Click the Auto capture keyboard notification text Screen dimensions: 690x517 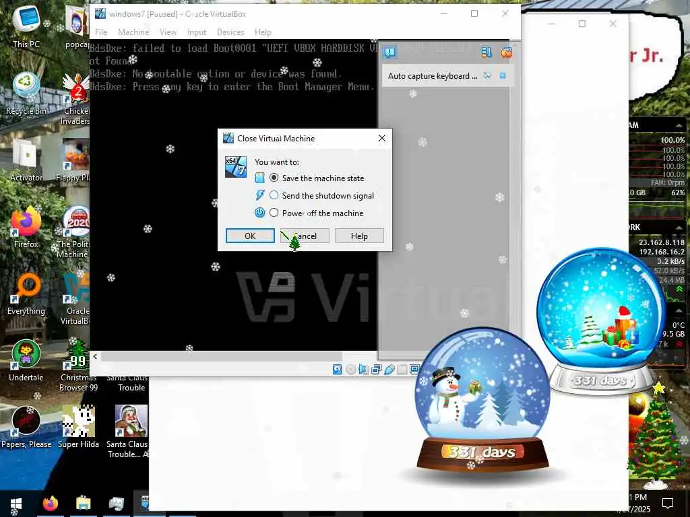(x=432, y=76)
